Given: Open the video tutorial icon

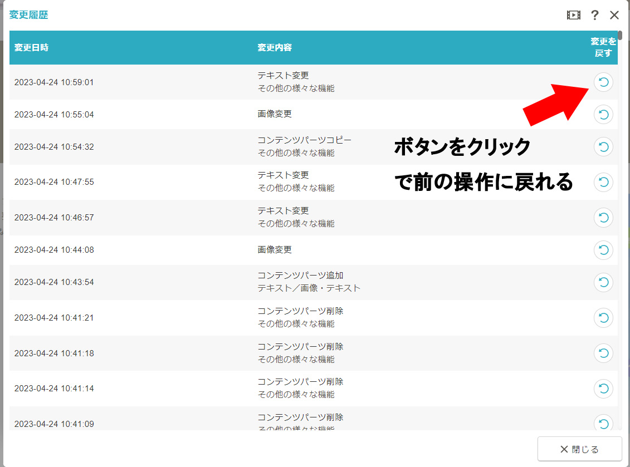Looking at the screenshot, I should (x=573, y=15).
